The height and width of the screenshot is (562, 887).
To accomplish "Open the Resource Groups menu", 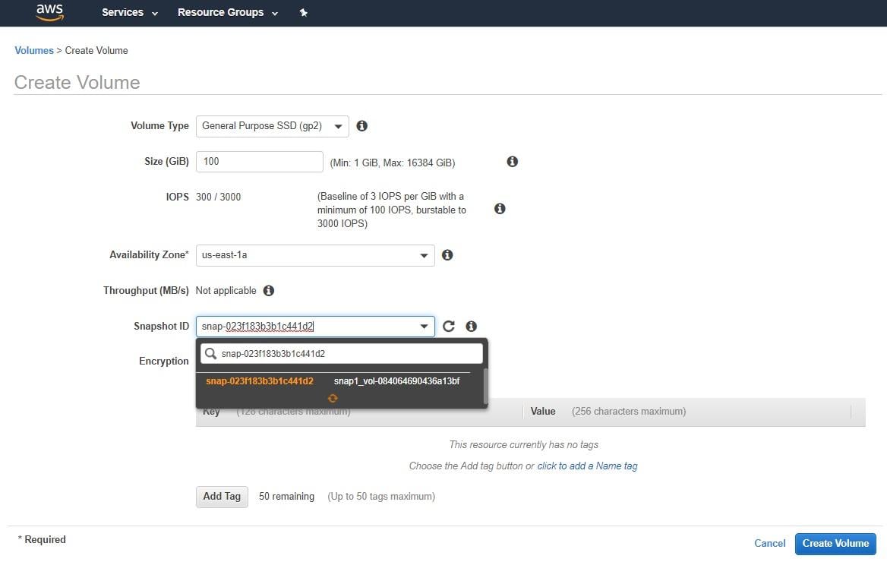I will click(x=227, y=13).
